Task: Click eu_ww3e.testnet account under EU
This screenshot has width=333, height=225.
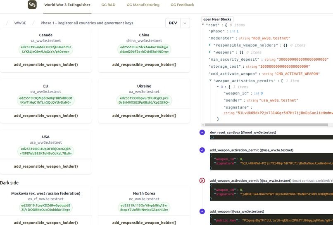Action: (x=46, y=92)
